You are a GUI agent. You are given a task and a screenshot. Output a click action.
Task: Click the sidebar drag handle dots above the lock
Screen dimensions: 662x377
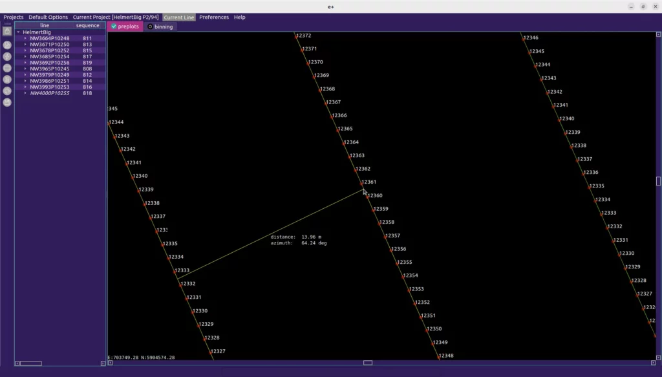(7, 24)
